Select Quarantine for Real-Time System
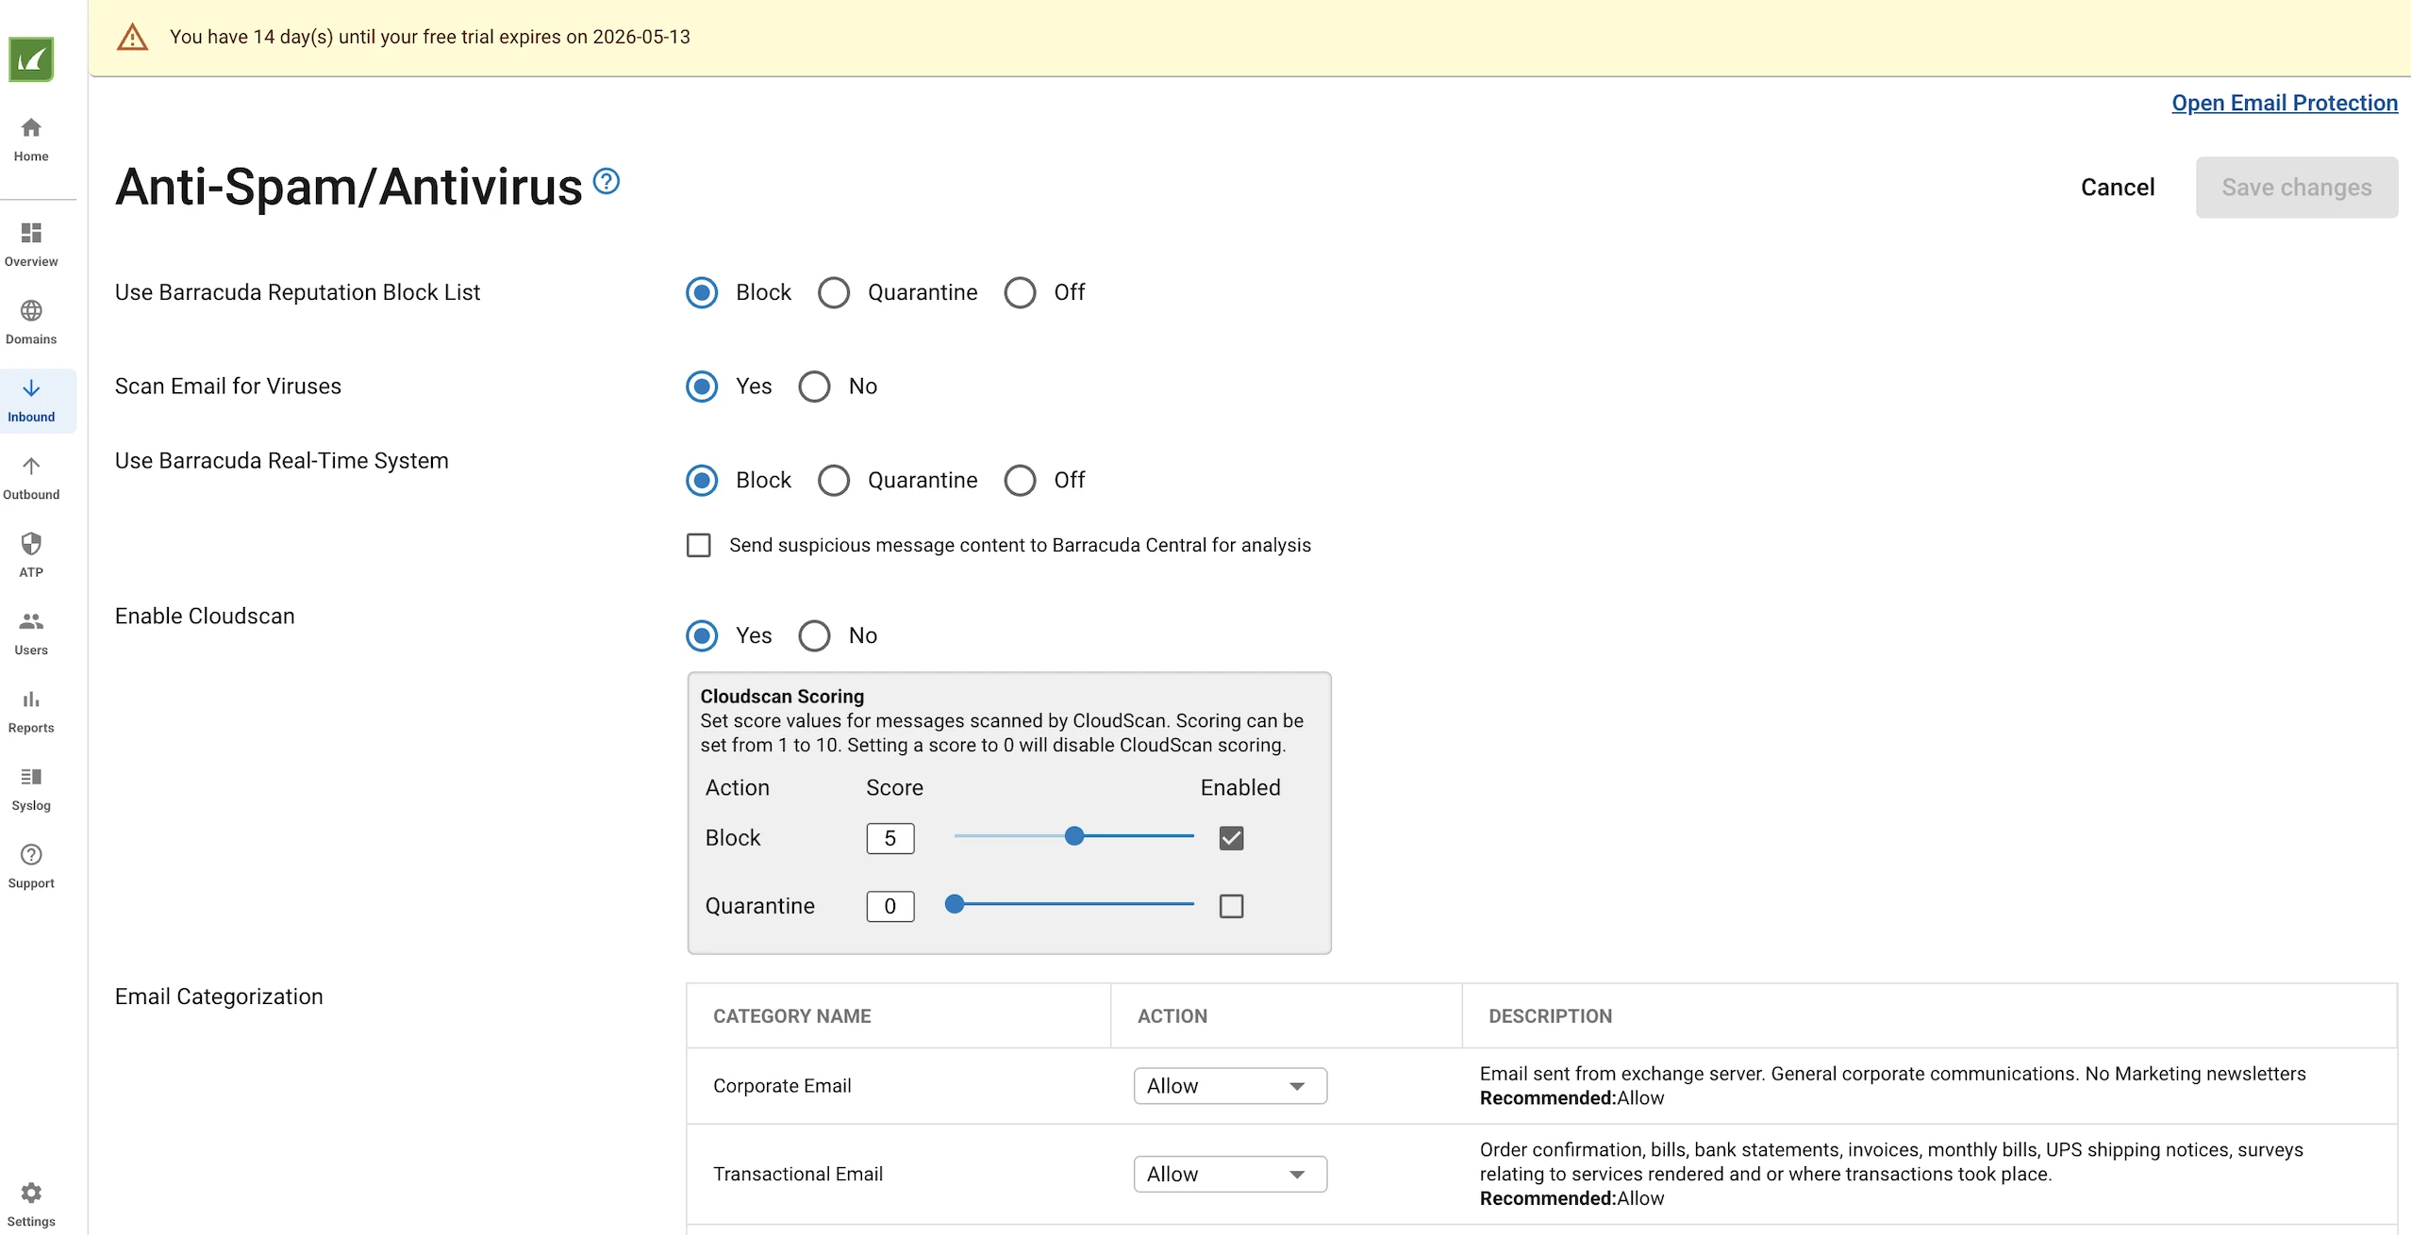 [x=834, y=481]
